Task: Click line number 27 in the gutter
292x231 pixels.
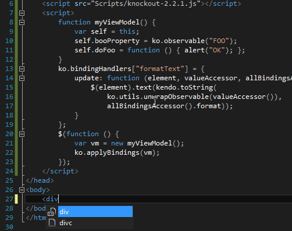Action: 9,199
